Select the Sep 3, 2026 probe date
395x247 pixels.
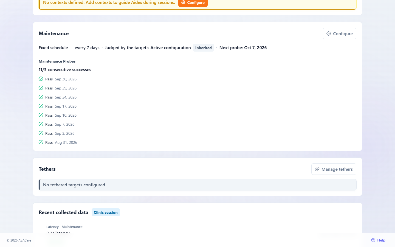click(65, 133)
